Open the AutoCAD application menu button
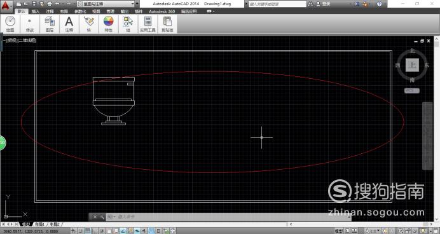 pos(6,5)
